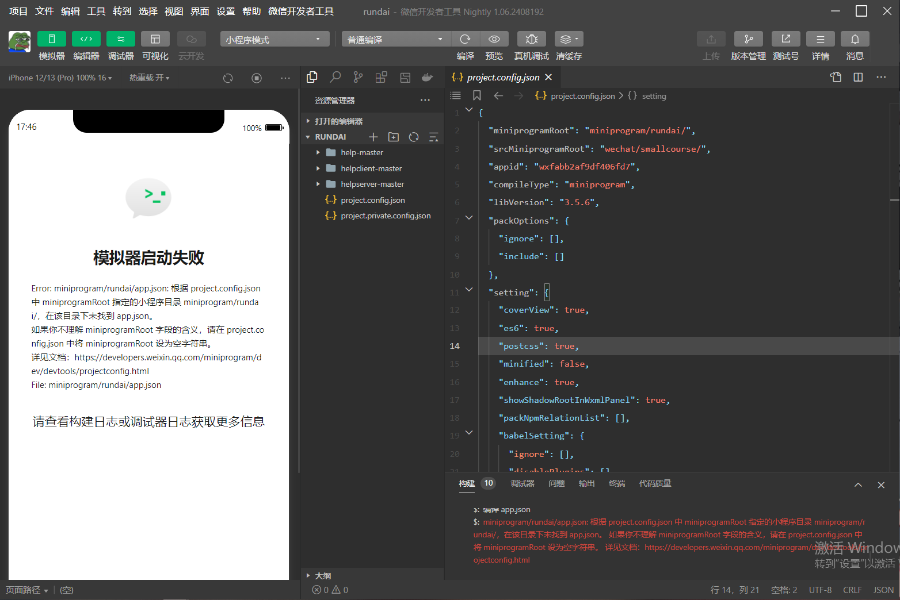900x600 pixels.
Task: Toggle the 模拟器 simulator panel button
Action: [52, 39]
